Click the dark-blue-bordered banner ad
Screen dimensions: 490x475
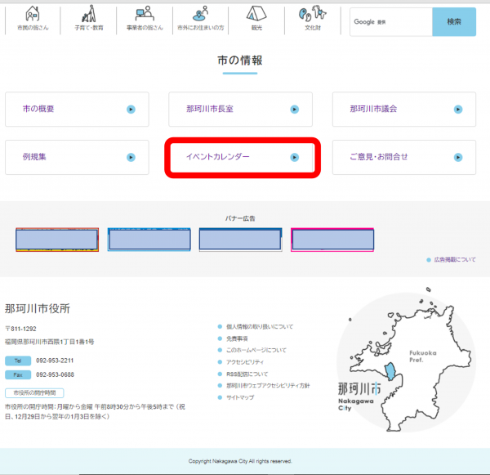coord(241,240)
